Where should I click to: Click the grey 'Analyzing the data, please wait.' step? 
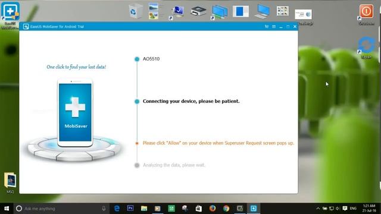tap(174, 165)
